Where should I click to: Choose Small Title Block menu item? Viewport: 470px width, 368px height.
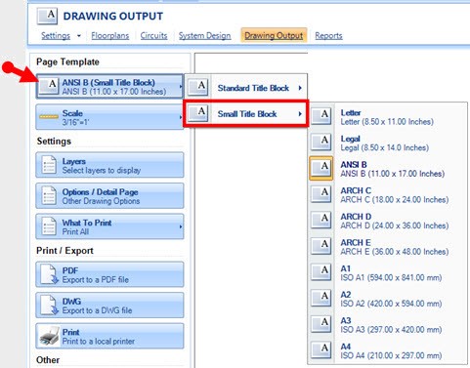pyautogui.click(x=246, y=114)
